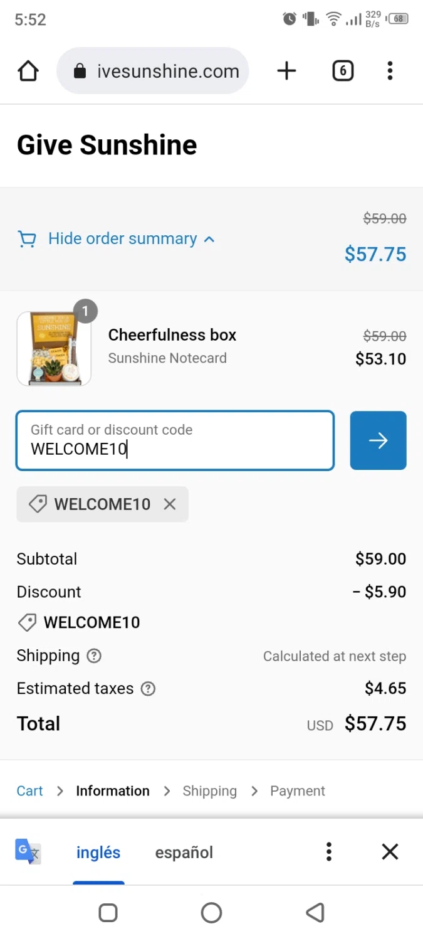
Task: Remove the WELCOME10 discount tag
Action: (x=170, y=504)
